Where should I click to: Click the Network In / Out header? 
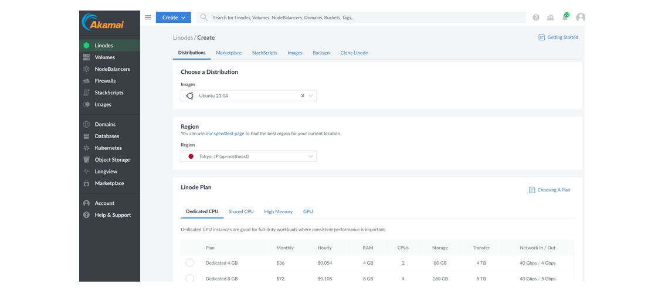point(538,248)
